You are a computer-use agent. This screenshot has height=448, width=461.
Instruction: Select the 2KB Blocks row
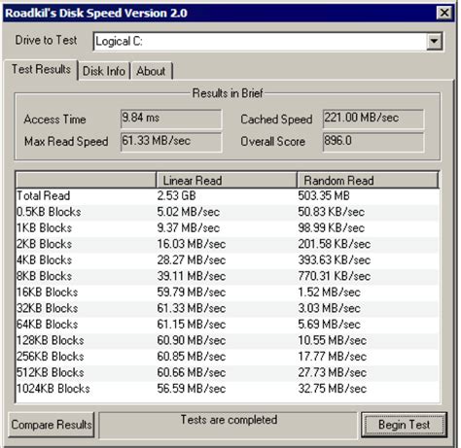[x=228, y=244]
